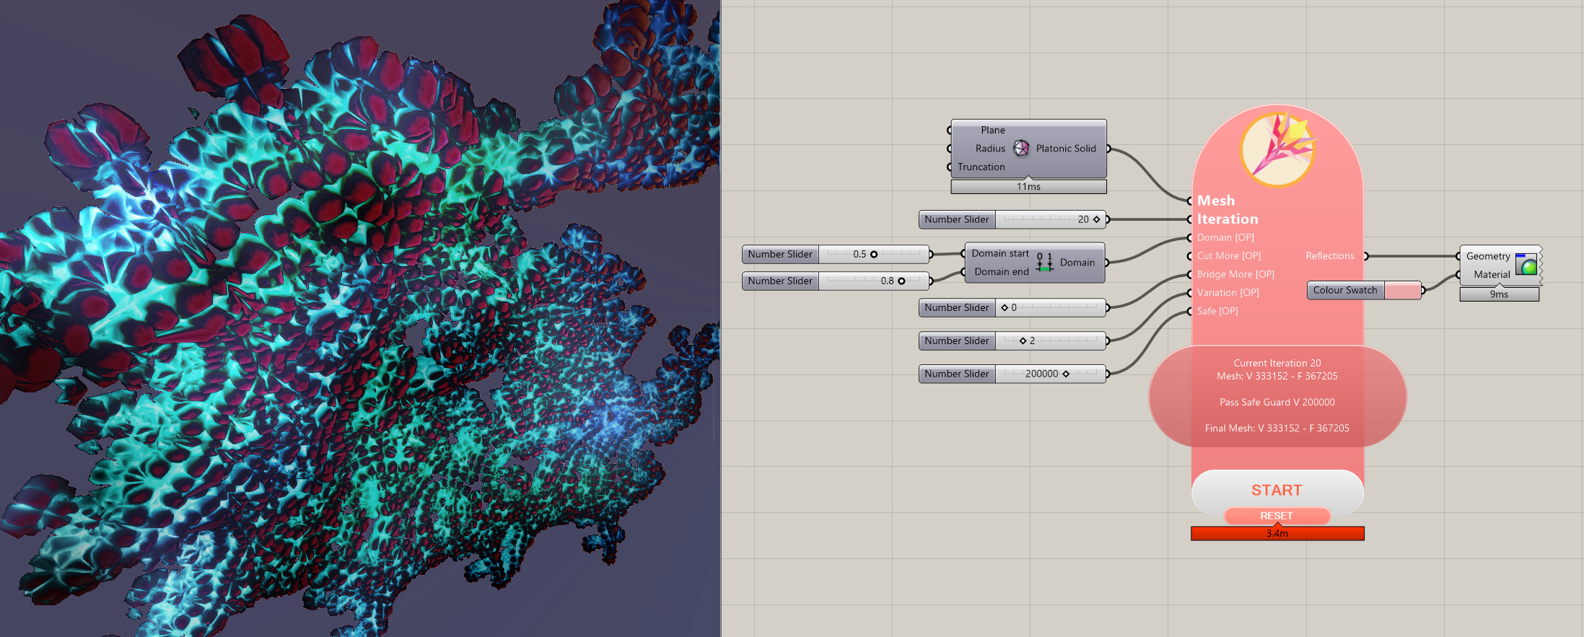1584x637 pixels.
Task: Click the rendered mesh viewport preview
Action: coord(359,318)
